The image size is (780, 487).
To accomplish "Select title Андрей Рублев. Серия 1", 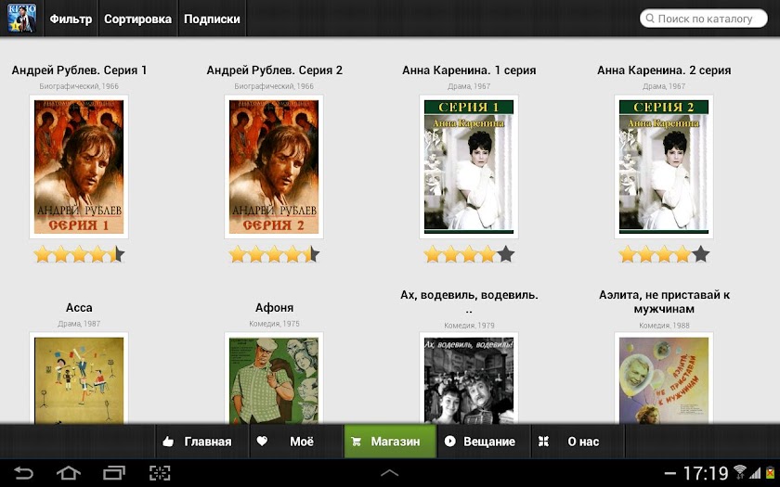I will point(79,70).
